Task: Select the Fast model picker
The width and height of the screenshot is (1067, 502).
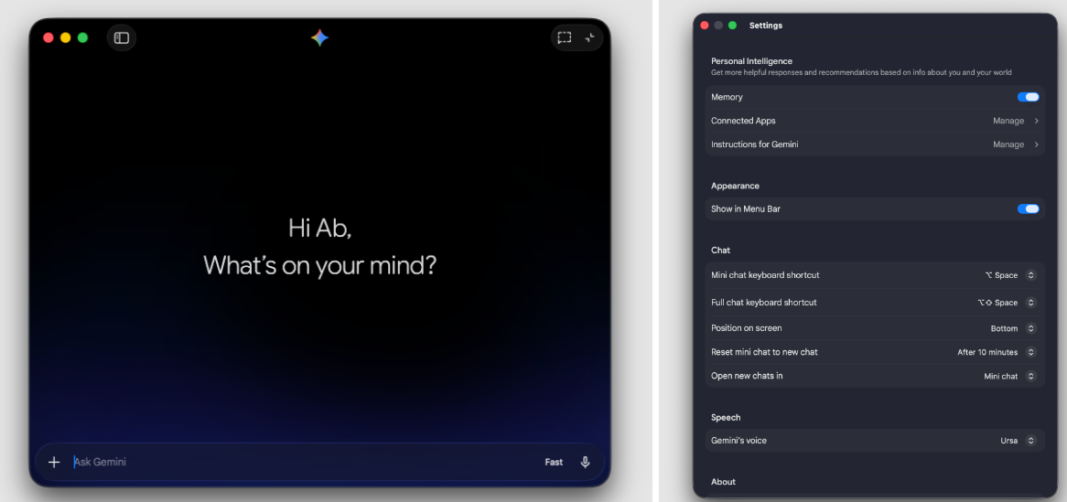Action: [554, 462]
